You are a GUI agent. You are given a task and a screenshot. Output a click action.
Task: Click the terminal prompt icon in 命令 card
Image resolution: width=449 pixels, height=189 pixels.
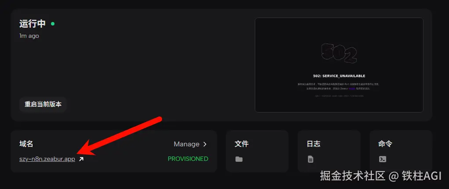click(x=383, y=159)
